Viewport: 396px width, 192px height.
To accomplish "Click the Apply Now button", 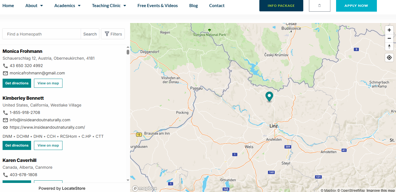I will click(356, 6).
